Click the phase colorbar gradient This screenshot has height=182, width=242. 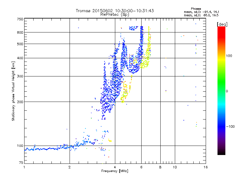point(221,91)
